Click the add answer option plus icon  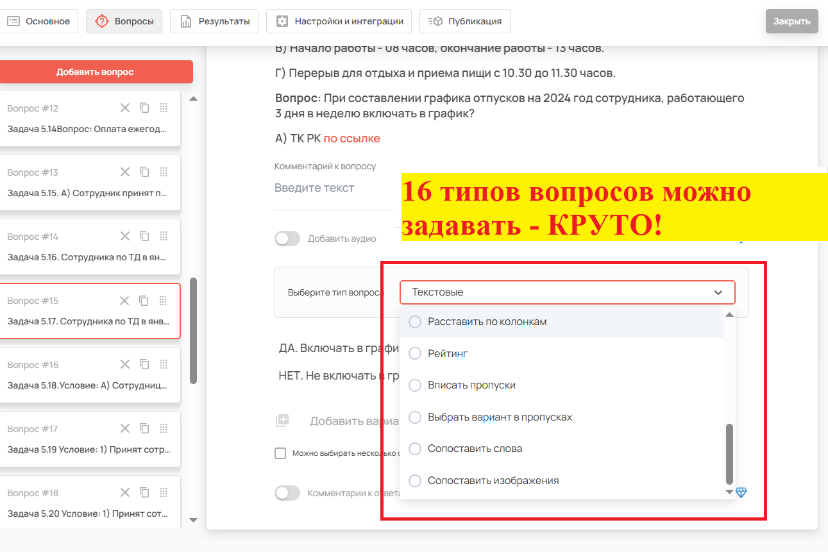pyautogui.click(x=282, y=421)
